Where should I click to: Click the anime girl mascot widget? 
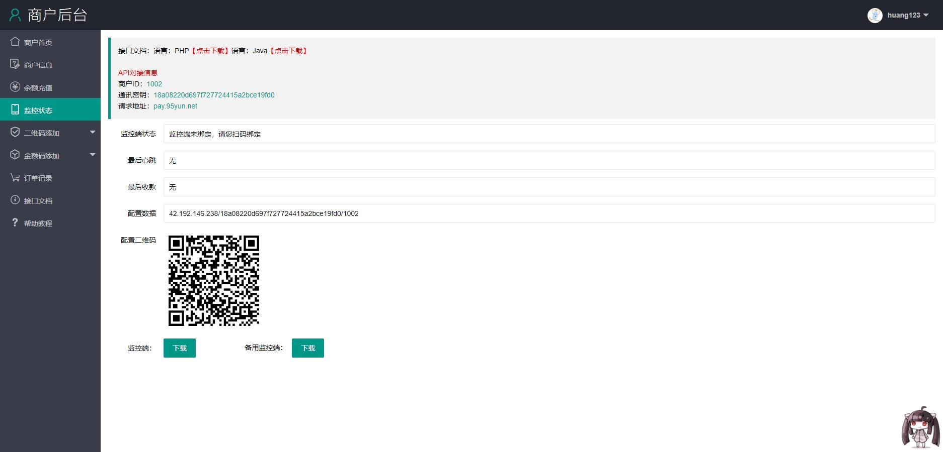tap(920, 427)
